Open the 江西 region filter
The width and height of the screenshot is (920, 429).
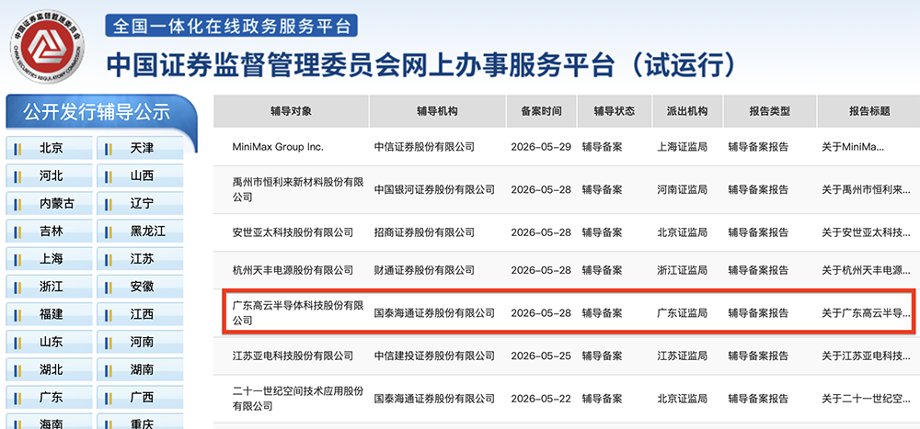[x=140, y=315]
